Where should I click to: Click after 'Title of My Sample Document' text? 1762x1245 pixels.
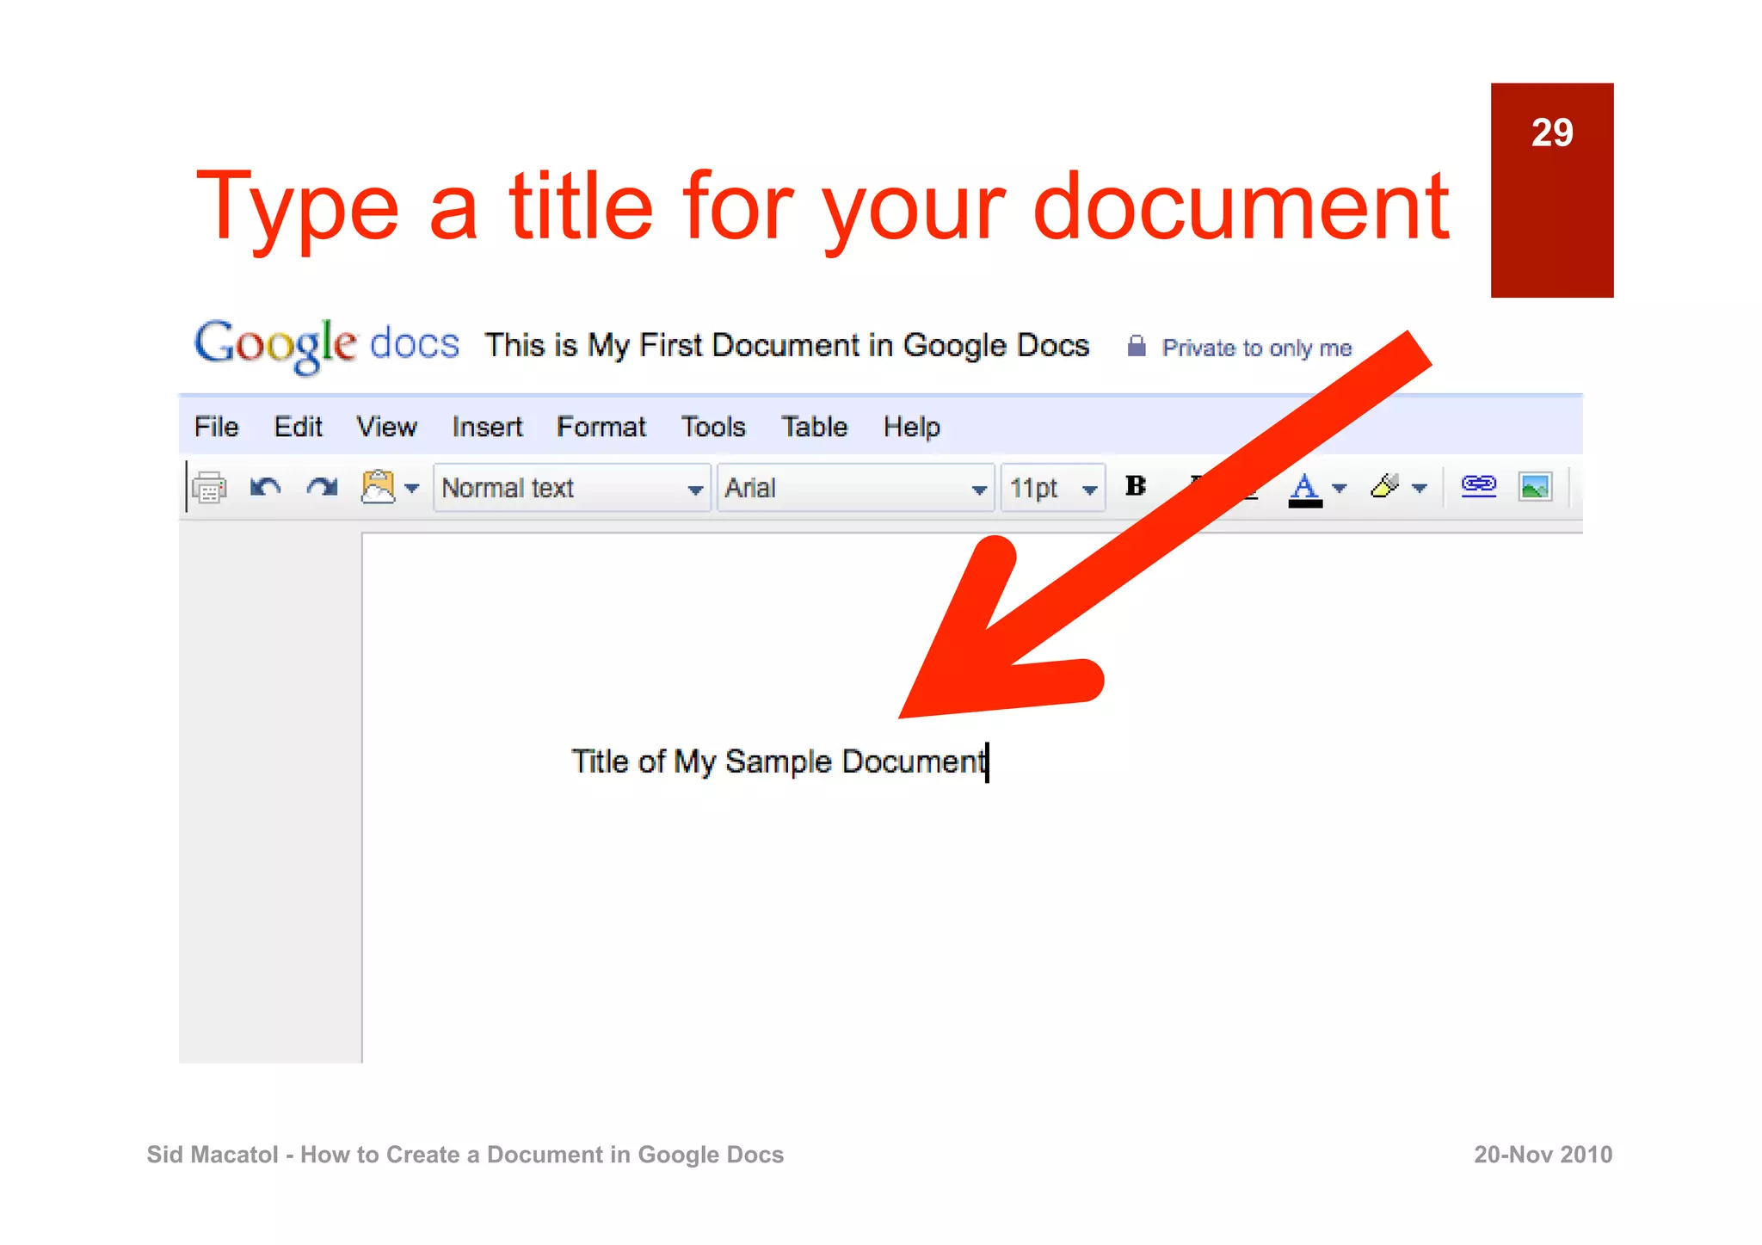tap(989, 762)
